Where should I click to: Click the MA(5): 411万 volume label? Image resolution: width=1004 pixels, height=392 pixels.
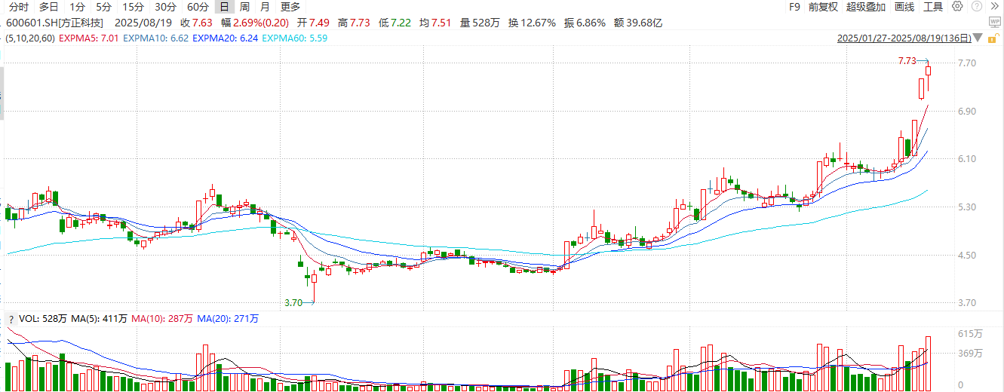98,319
